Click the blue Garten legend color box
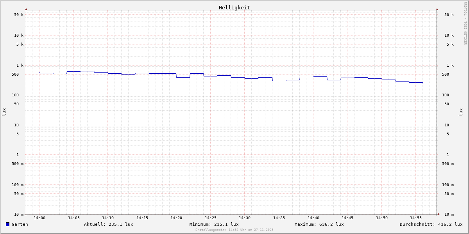The height and width of the screenshot is (234, 469). (7, 224)
